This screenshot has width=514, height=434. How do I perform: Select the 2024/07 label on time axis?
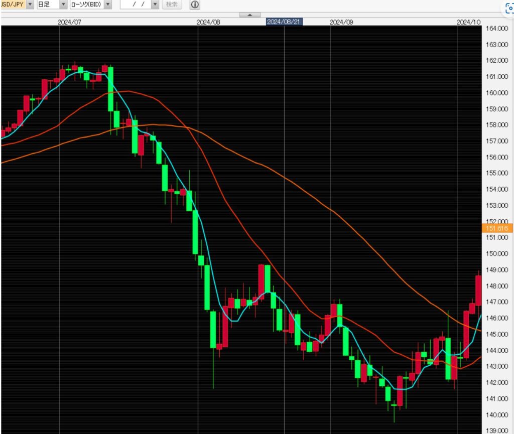pos(70,22)
